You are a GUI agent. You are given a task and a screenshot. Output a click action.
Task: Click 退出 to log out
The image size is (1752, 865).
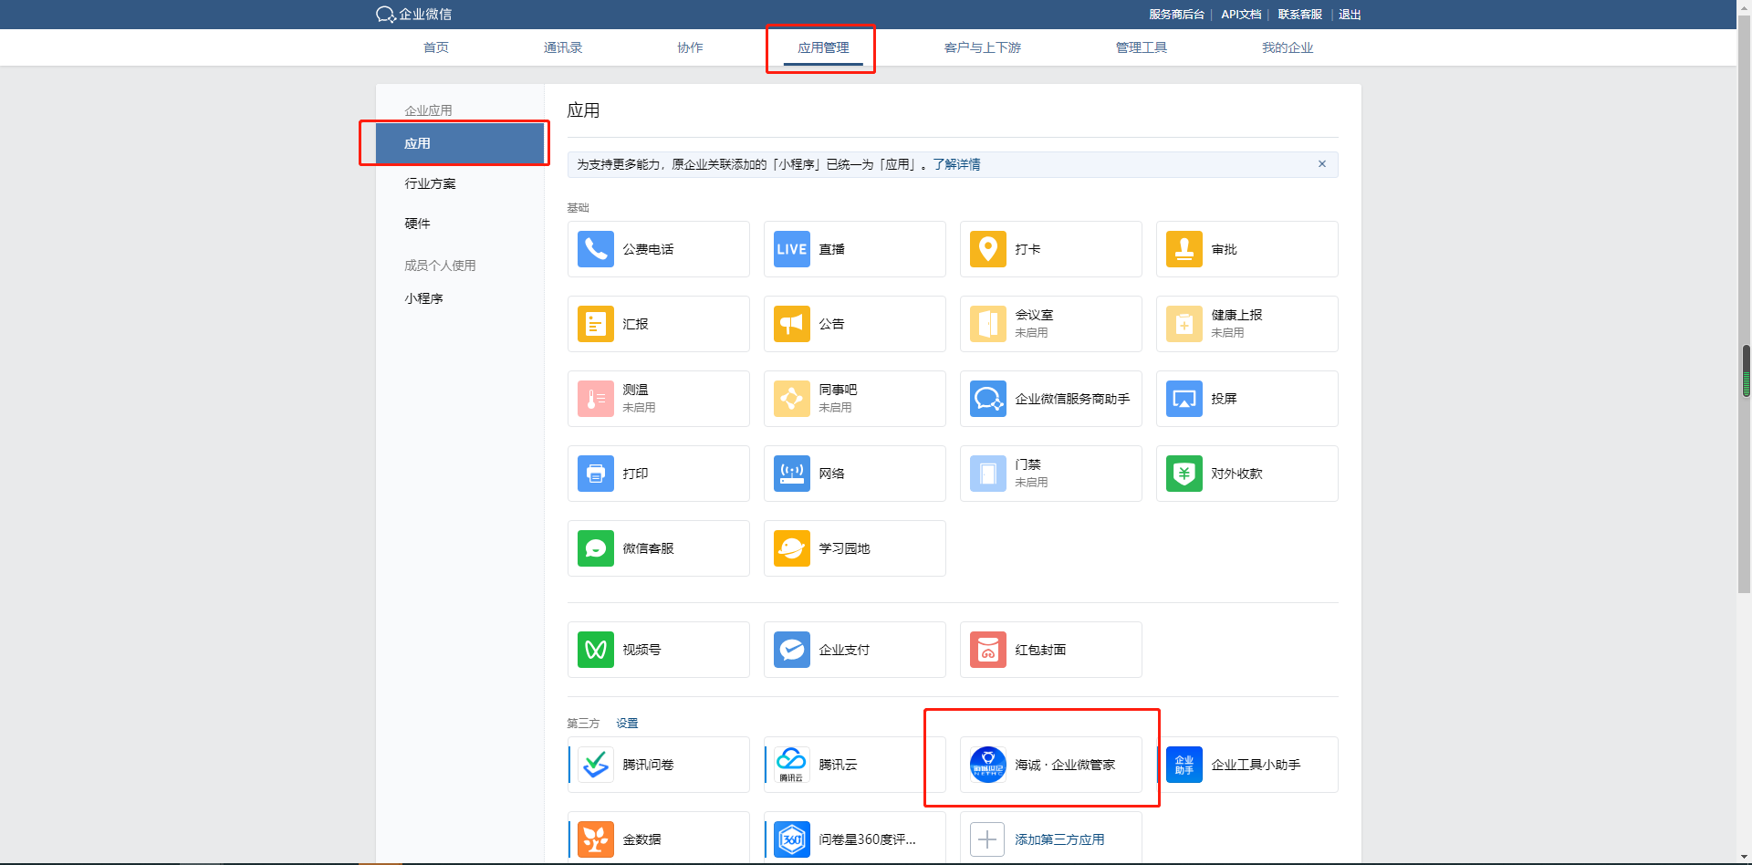tap(1350, 15)
